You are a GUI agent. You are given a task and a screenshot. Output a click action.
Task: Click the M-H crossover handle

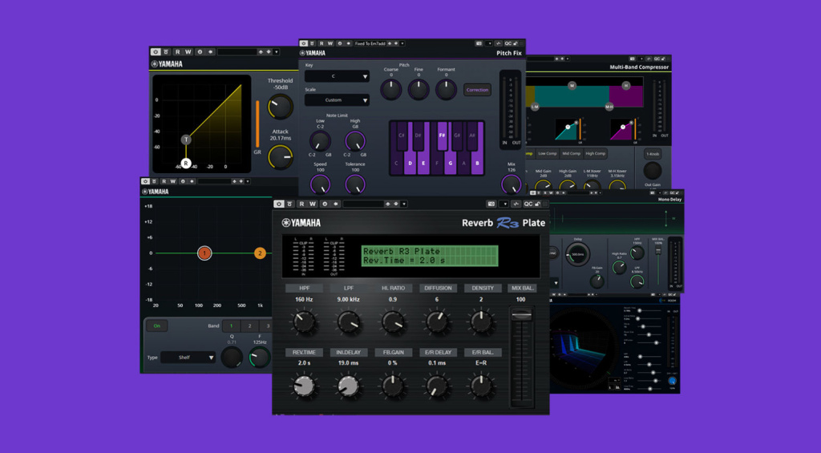click(x=609, y=107)
